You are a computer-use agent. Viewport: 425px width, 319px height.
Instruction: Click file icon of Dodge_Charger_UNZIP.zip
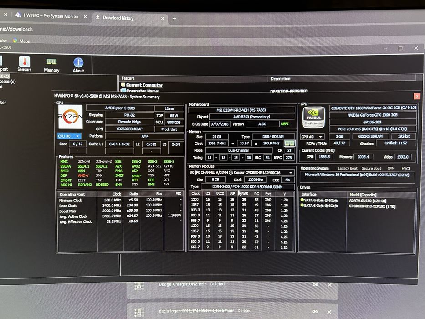click(x=139, y=285)
